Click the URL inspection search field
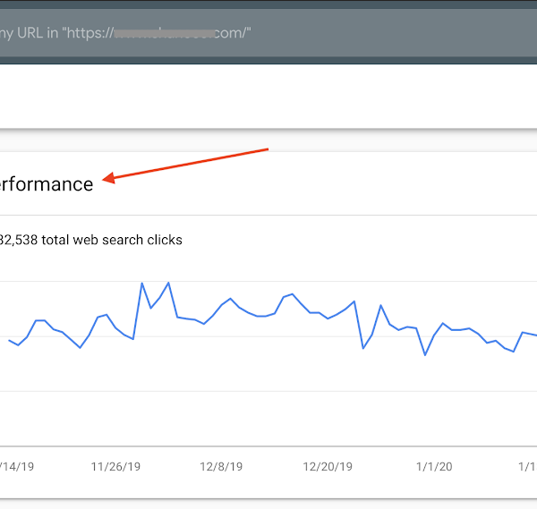537x509 pixels. 268,33
